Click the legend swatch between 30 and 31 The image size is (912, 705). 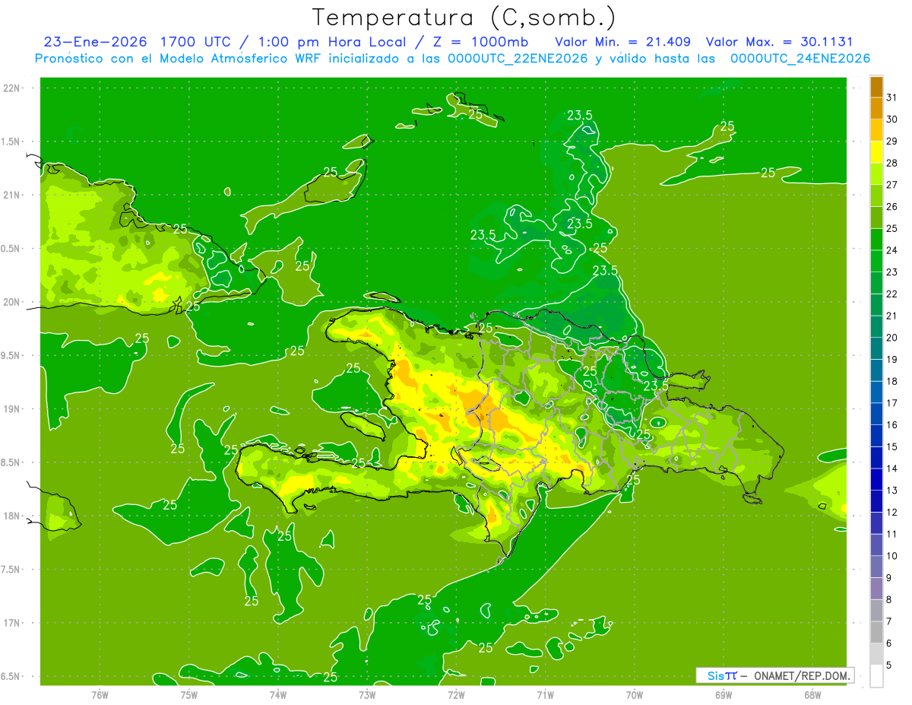(x=876, y=108)
